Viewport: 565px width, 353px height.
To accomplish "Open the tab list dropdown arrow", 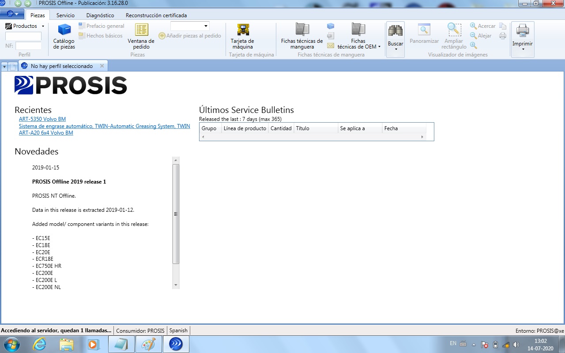I will click(x=4, y=66).
